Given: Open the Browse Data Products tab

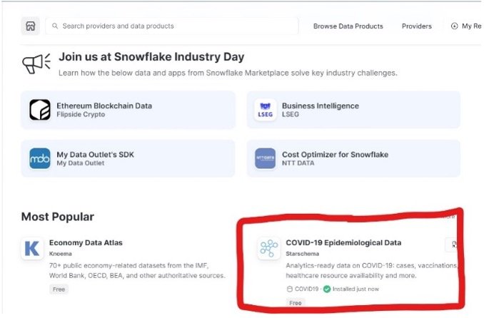Looking at the screenshot, I should click(348, 26).
